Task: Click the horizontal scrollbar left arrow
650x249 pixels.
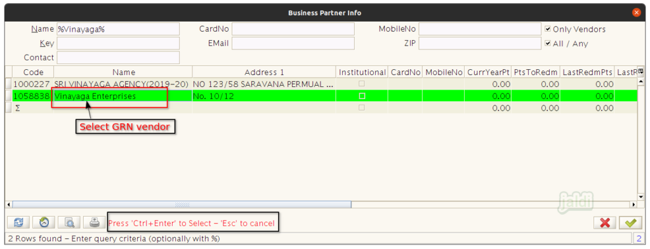Action: point(9,205)
